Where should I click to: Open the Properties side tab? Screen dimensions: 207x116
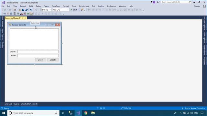tap(204, 61)
